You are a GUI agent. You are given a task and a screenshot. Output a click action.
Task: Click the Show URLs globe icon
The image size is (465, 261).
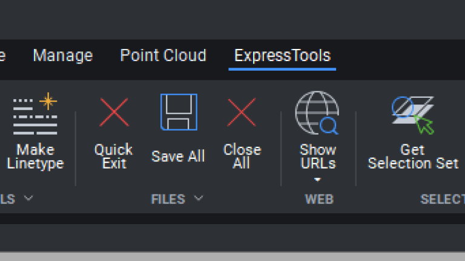317,113
